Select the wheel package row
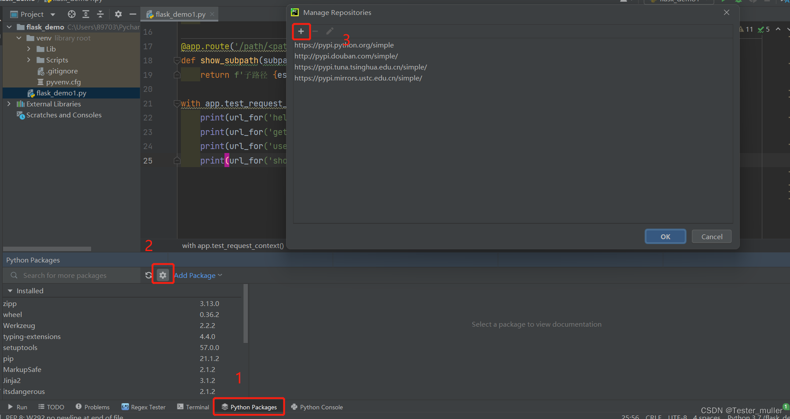 tap(122, 314)
